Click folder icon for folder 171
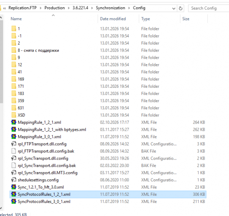Viewport: 229px width, 216px height. [x=14, y=86]
